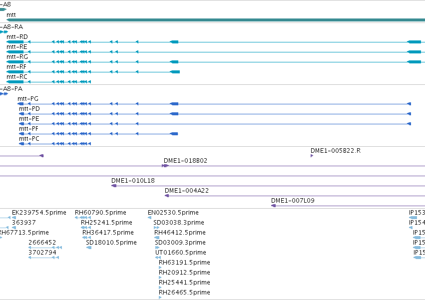Select EST EK239754.5prime
This screenshot has height=300, width=425.
pyautogui.click(x=39, y=213)
